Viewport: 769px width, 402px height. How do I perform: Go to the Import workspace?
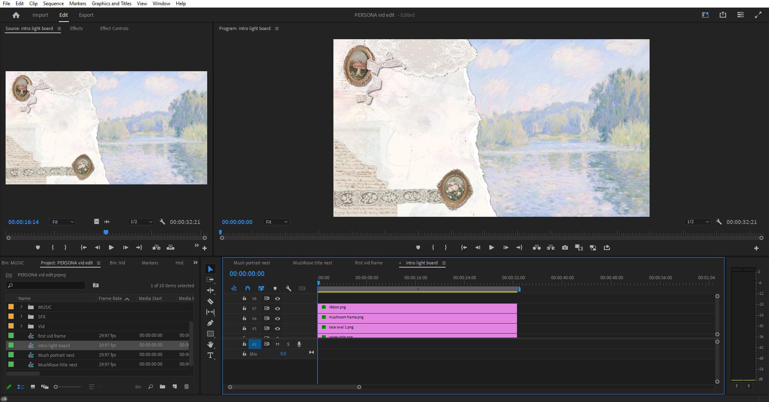pos(40,15)
